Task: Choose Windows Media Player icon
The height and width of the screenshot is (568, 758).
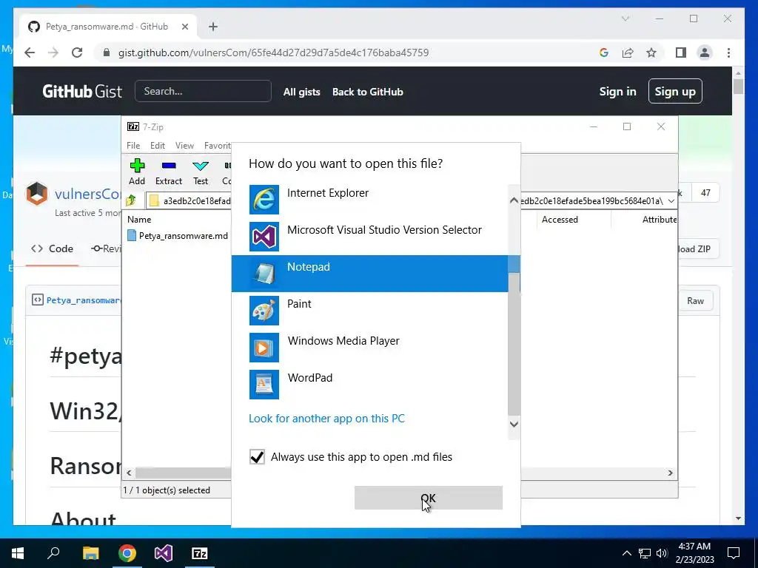Action: tap(264, 348)
